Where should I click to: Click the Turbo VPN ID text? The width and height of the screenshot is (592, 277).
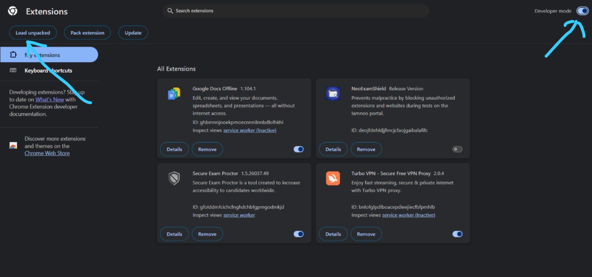pyautogui.click(x=393, y=207)
